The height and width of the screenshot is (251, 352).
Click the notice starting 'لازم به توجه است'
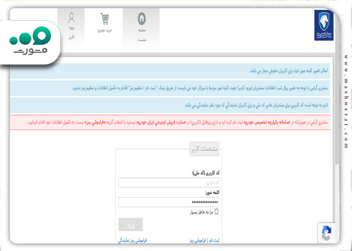pos(170,105)
